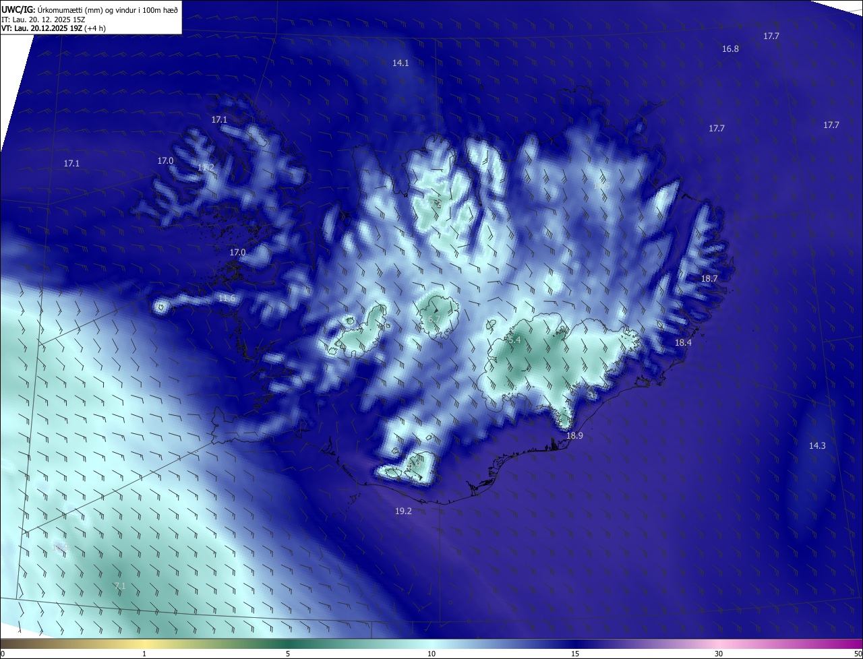863x659 pixels.
Task: Click the 16.8 value on the map
Action: tap(730, 49)
